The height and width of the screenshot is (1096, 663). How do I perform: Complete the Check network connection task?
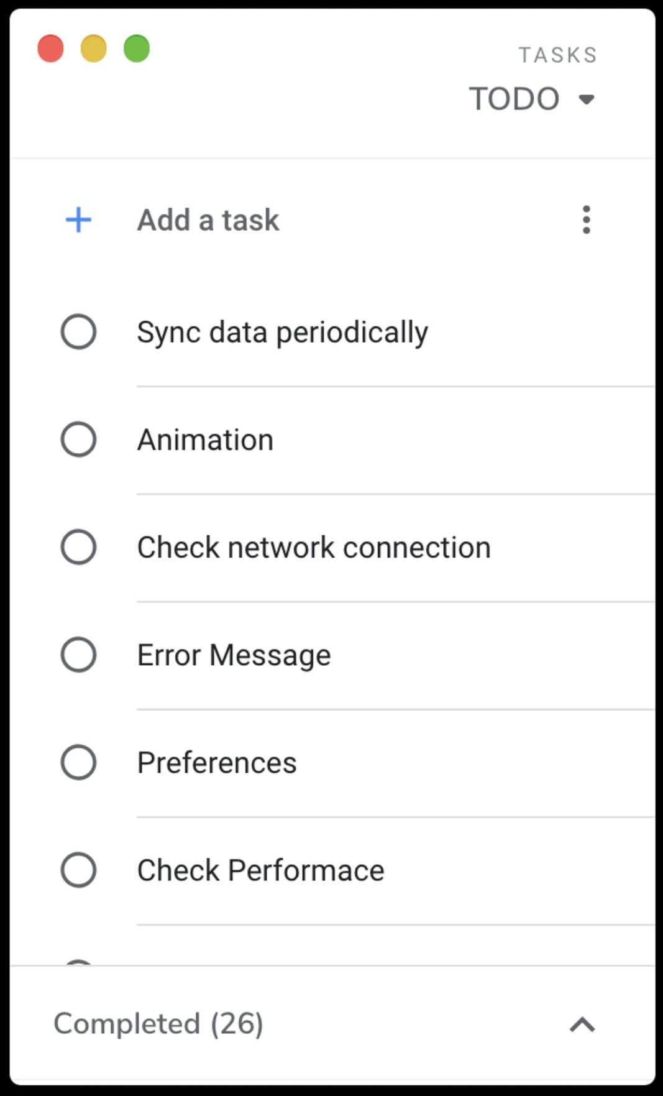79,547
